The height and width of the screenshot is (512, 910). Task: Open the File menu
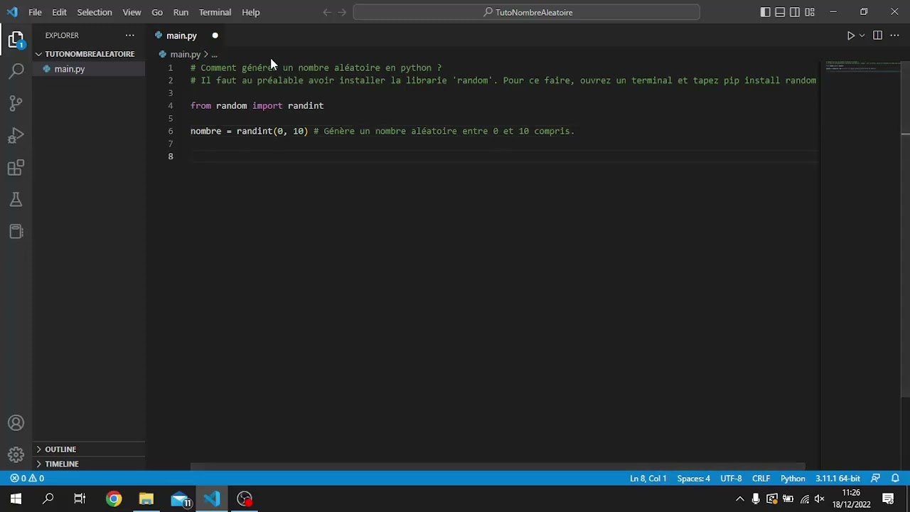click(34, 12)
